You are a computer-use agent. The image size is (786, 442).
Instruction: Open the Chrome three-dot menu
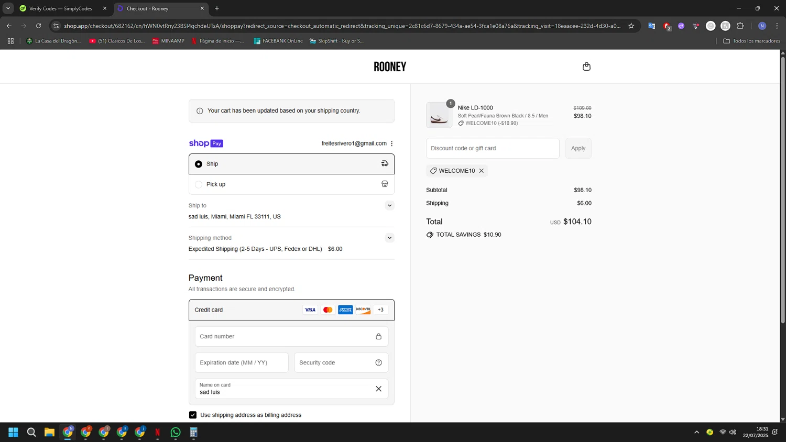tap(777, 26)
